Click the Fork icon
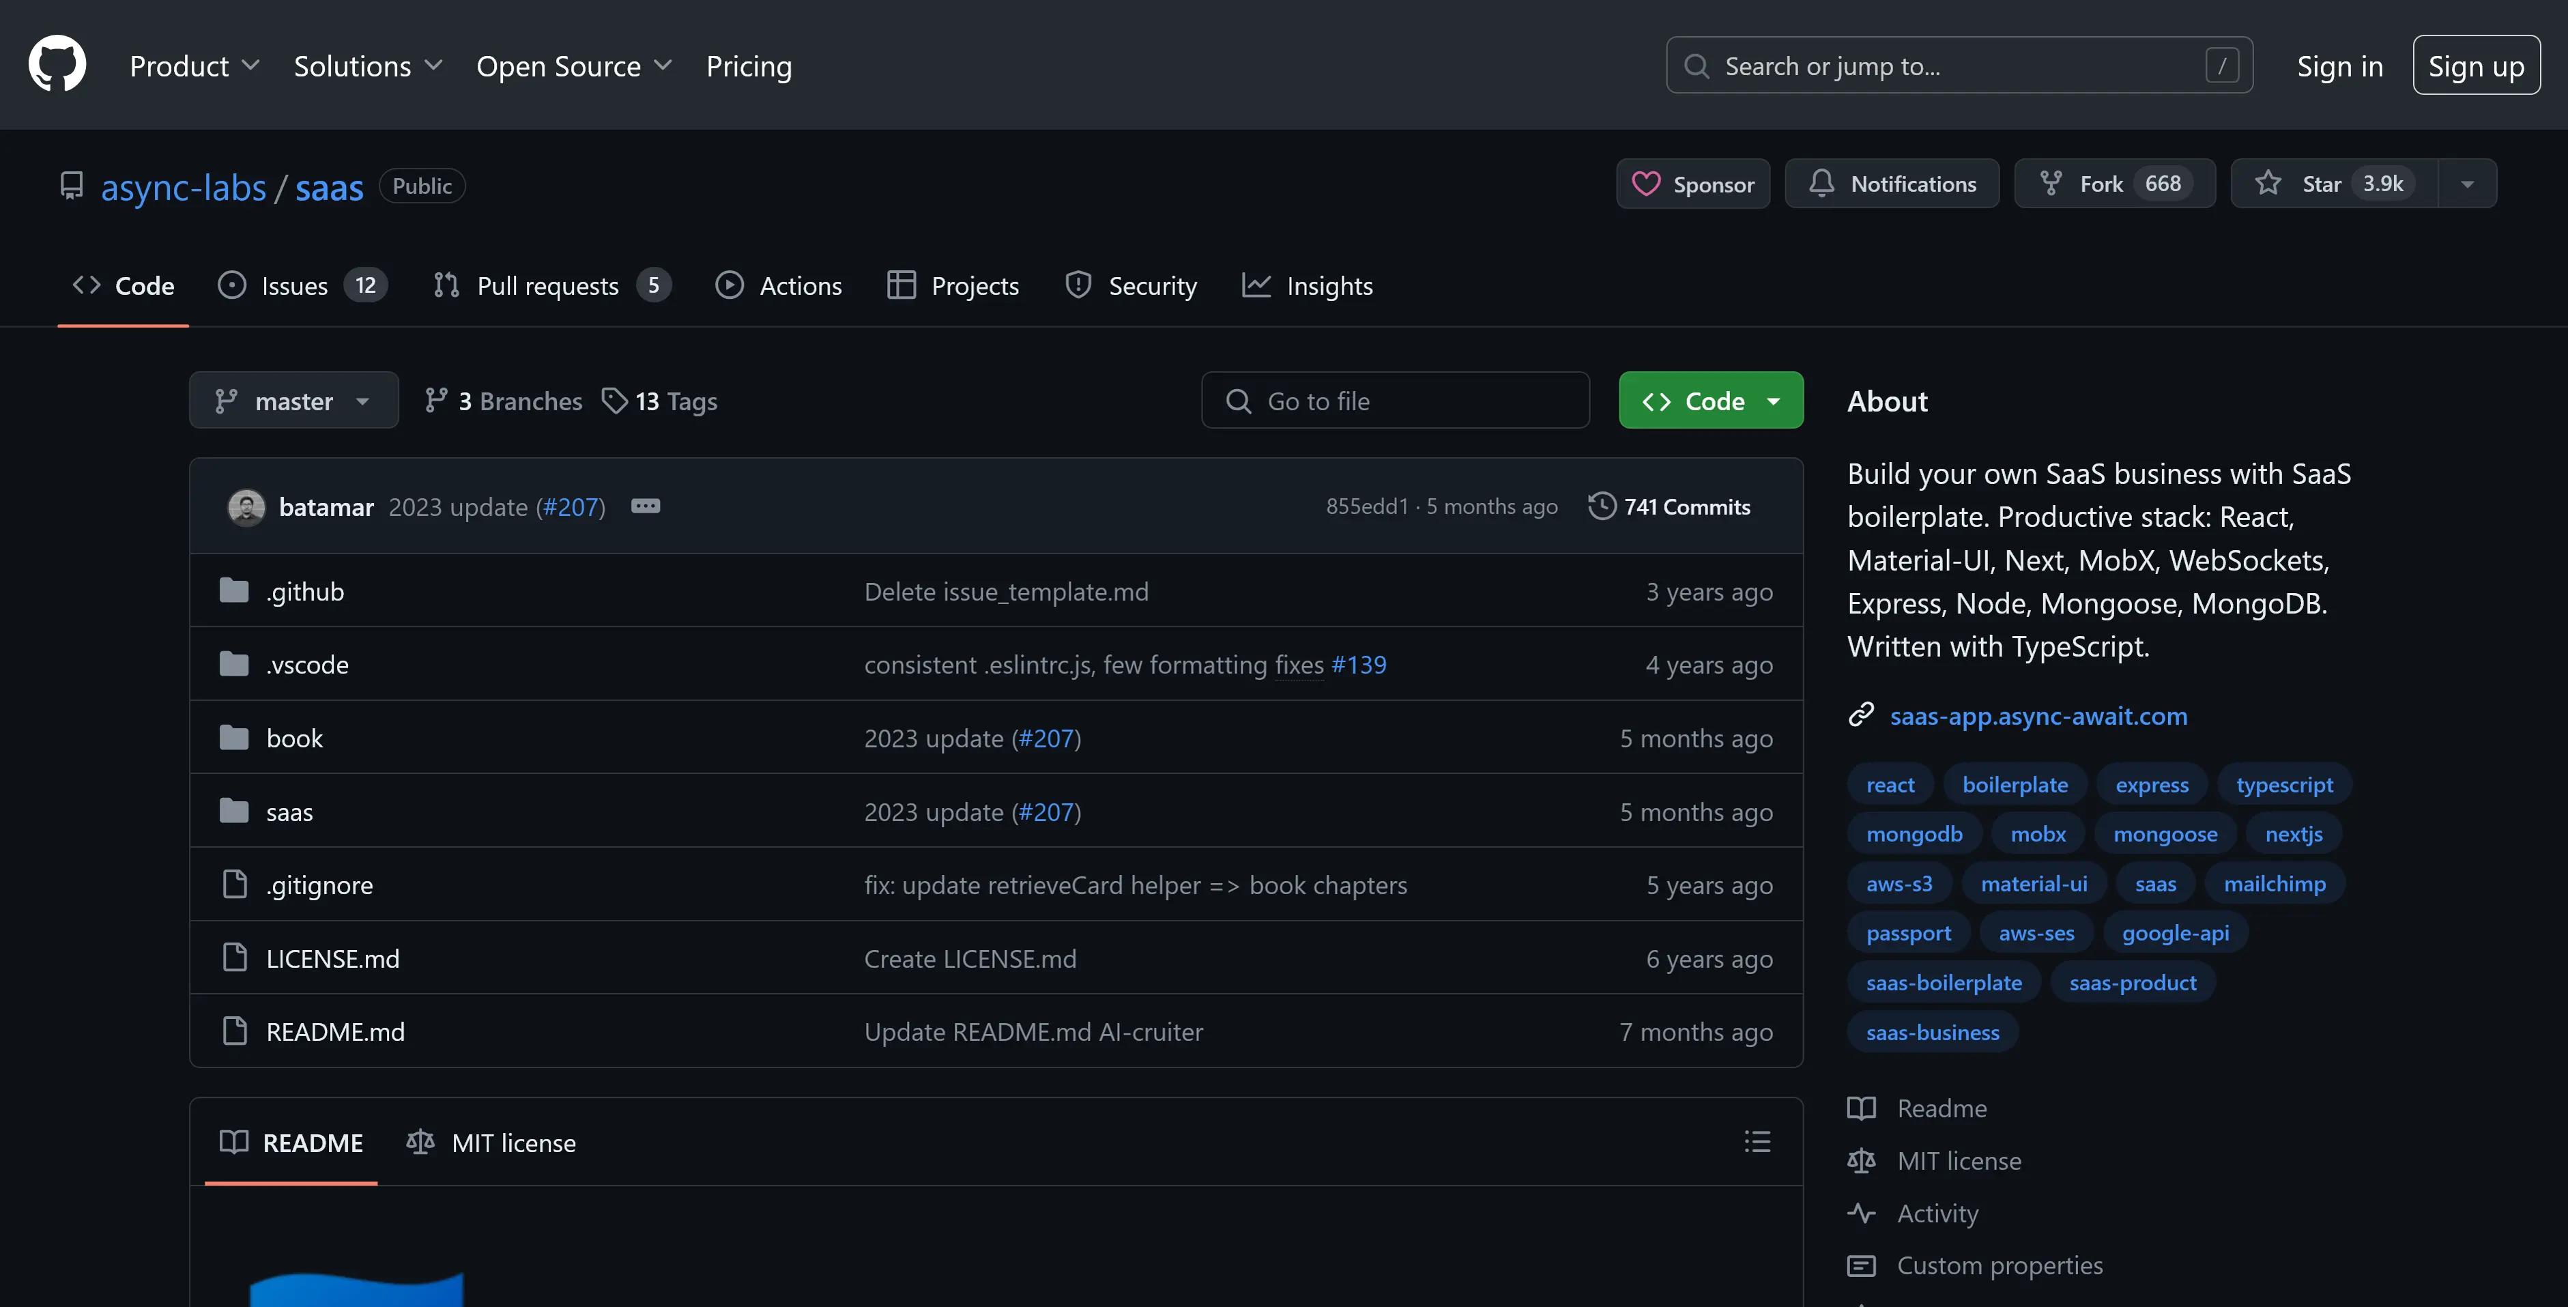2568x1307 pixels. 2051,184
